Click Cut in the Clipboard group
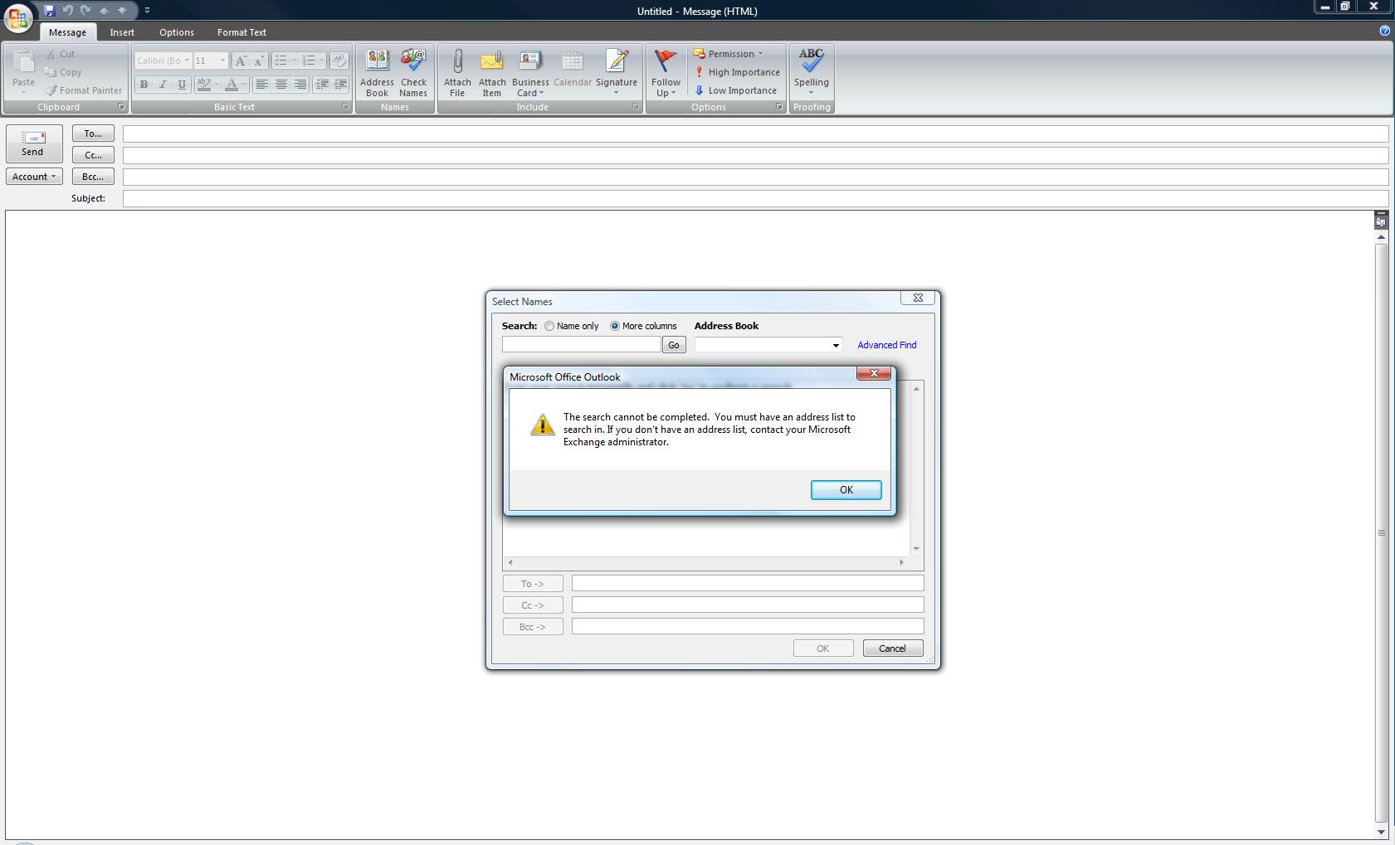 (x=61, y=54)
